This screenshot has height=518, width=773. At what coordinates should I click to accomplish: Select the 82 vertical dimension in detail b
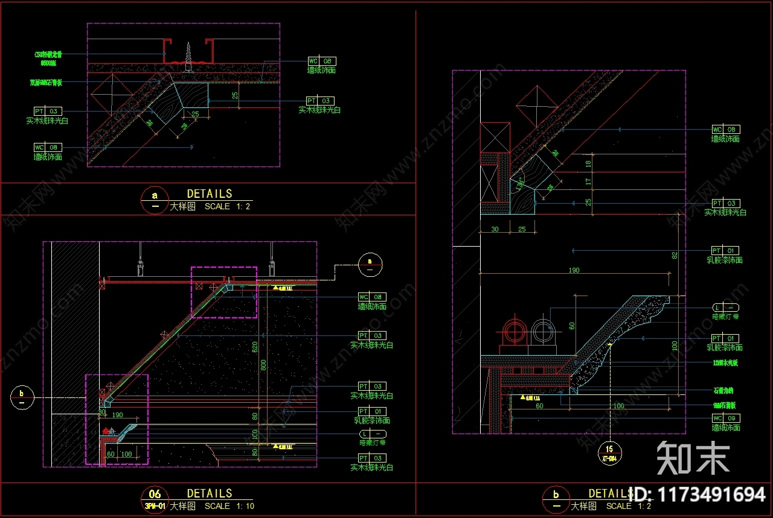coord(673,256)
